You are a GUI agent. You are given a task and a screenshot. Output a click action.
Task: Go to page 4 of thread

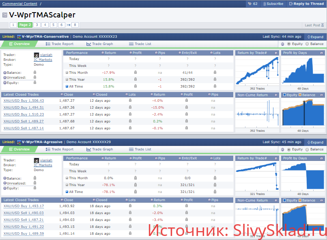pos(45,25)
